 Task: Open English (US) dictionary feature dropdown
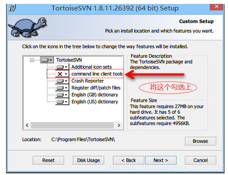pyautogui.click(x=62, y=102)
